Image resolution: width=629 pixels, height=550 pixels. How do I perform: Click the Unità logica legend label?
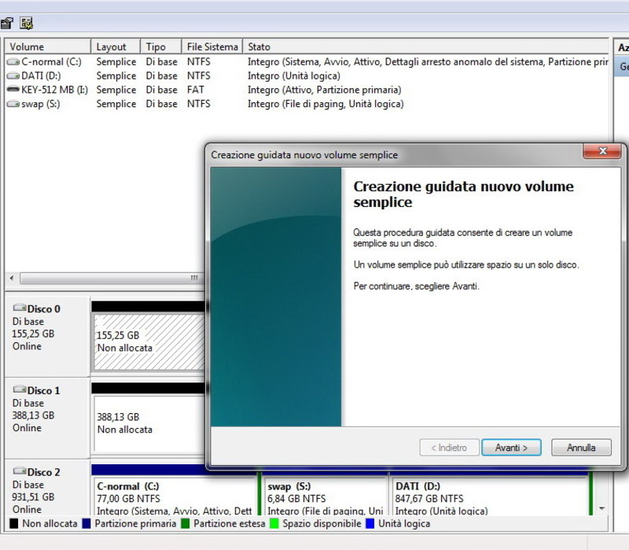[404, 523]
